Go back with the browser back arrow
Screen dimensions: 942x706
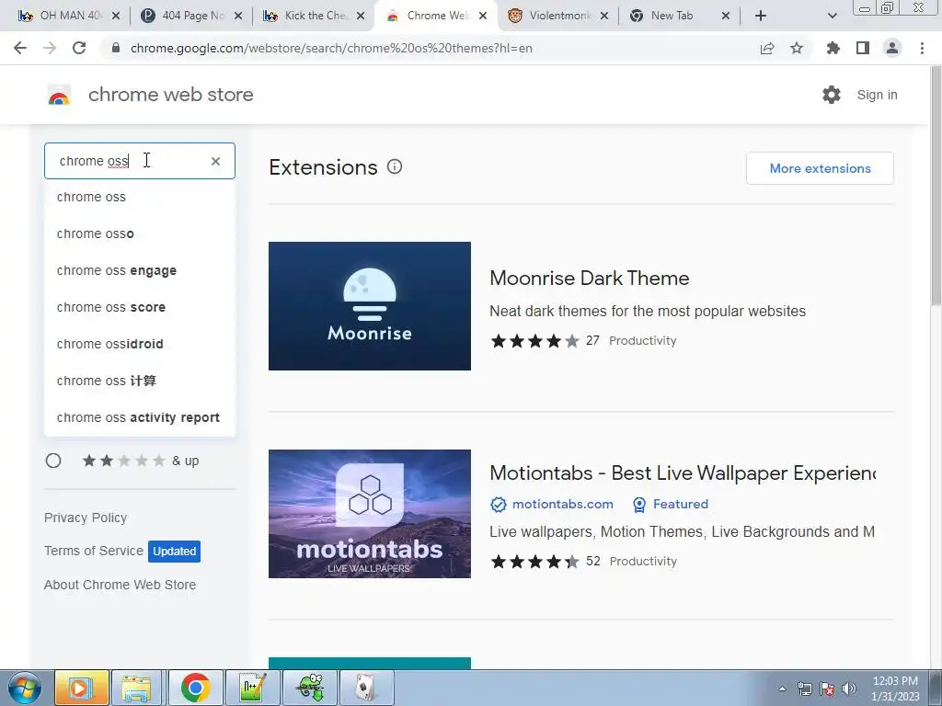pos(20,48)
